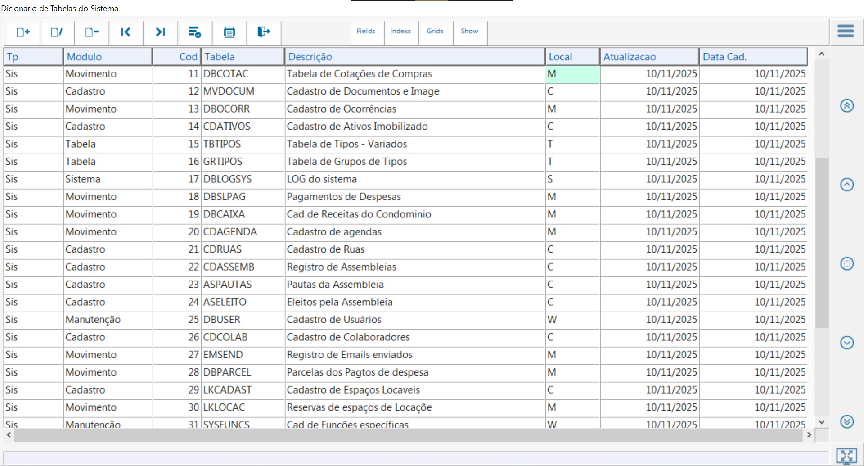Open the Grids tab

pyautogui.click(x=435, y=32)
